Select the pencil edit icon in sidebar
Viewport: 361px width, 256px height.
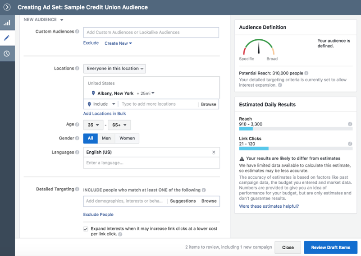click(7, 38)
